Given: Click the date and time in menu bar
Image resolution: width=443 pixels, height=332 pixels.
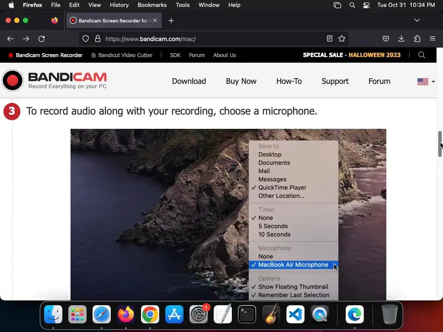Looking at the screenshot, I should click(x=406, y=5).
